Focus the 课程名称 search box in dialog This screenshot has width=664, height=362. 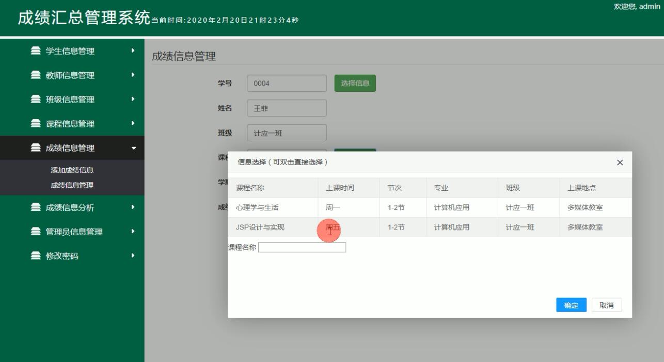(x=302, y=248)
